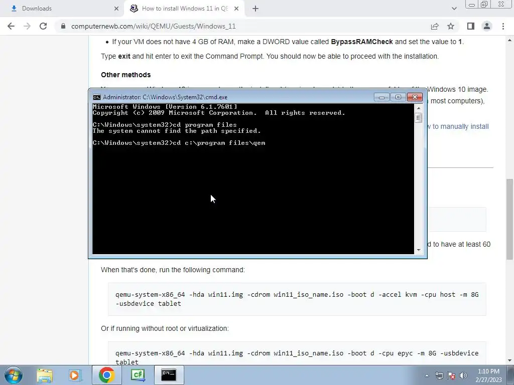514x385 pixels.
Task: Click the Show Desktop strip
Action: [x=510, y=375]
